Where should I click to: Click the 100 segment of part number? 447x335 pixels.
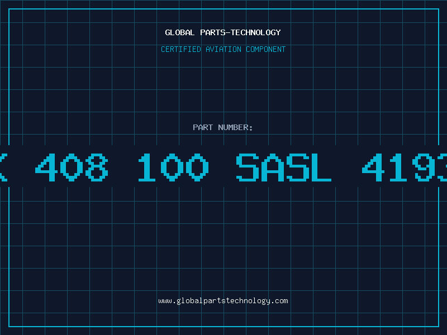pyautogui.click(x=173, y=167)
